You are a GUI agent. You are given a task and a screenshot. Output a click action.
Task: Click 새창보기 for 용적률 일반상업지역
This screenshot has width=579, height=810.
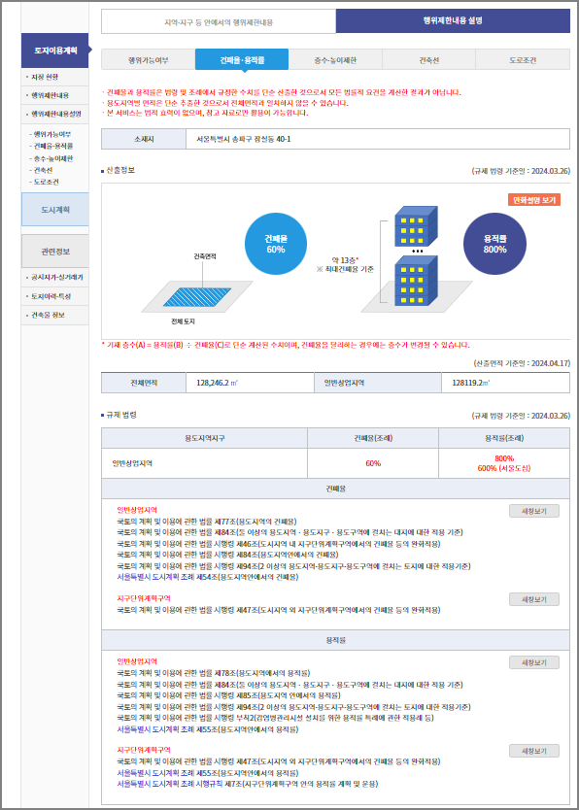(x=534, y=662)
